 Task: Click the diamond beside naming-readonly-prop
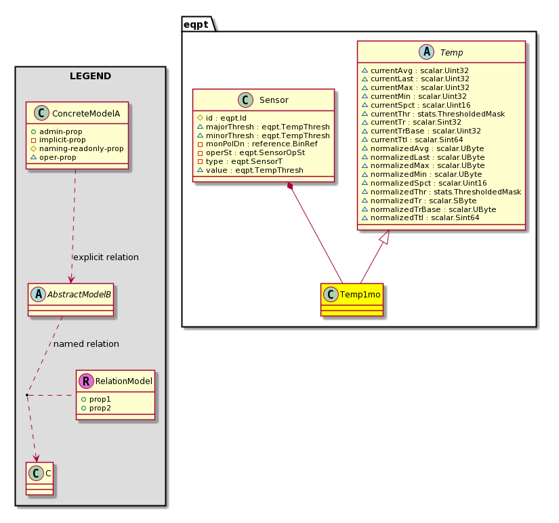[33, 148]
